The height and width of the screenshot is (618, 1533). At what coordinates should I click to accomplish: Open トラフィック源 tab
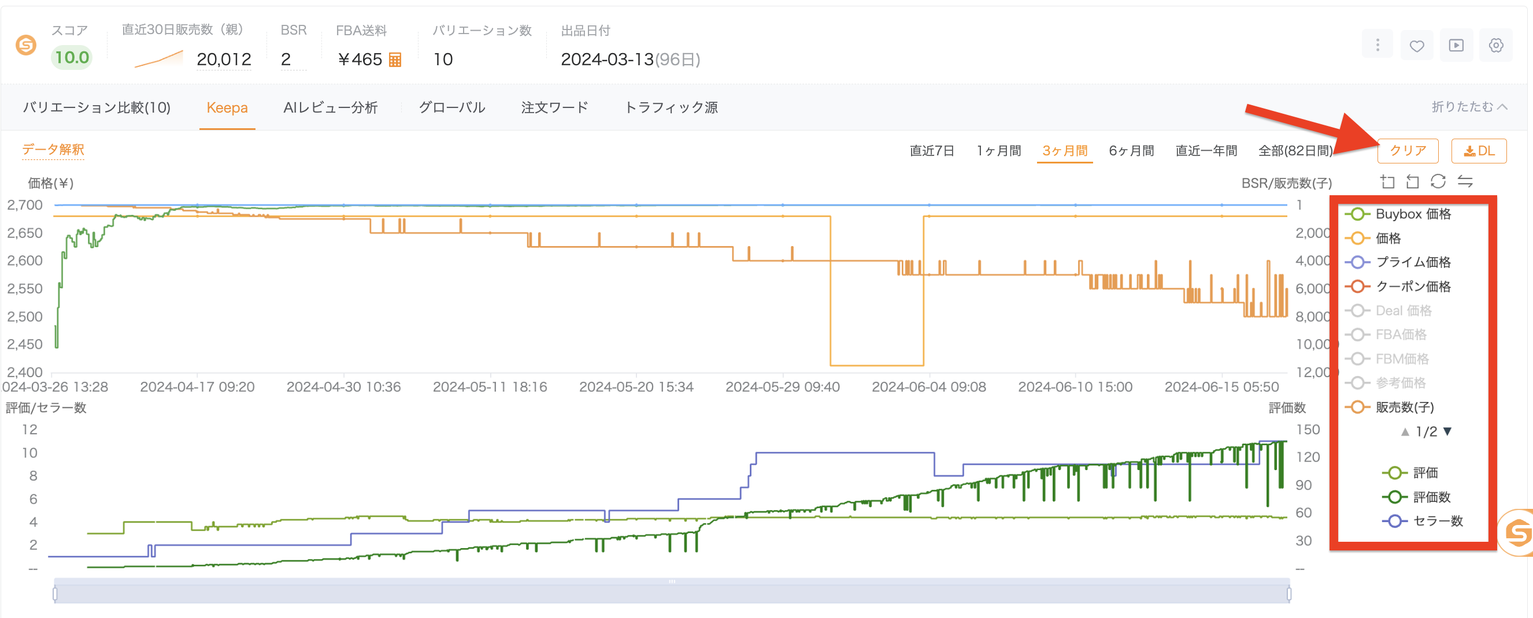[x=671, y=107]
